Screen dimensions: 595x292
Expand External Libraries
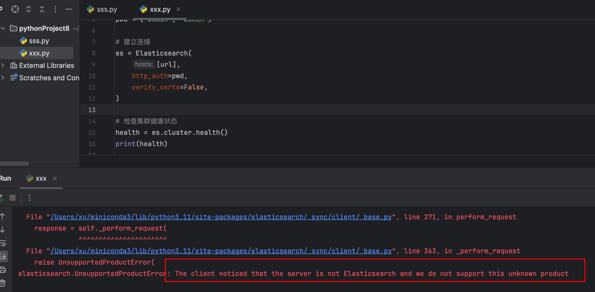point(3,65)
